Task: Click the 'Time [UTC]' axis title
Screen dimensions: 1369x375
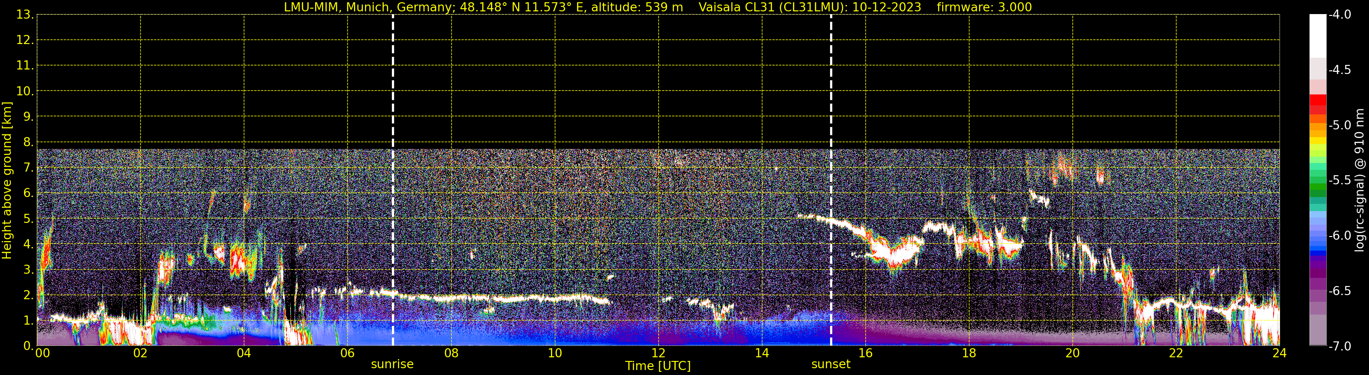Action: tap(658, 366)
